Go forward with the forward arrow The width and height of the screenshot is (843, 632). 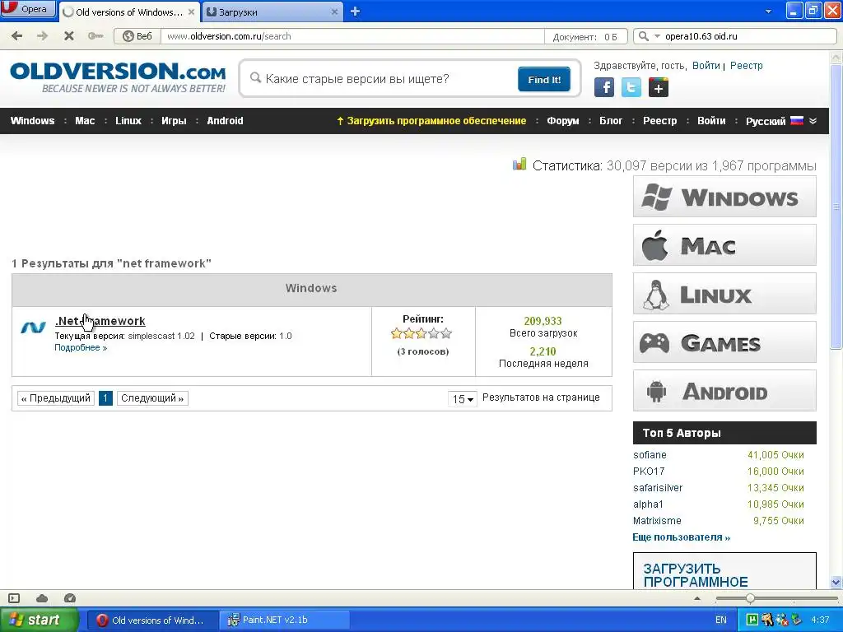pyautogui.click(x=43, y=36)
